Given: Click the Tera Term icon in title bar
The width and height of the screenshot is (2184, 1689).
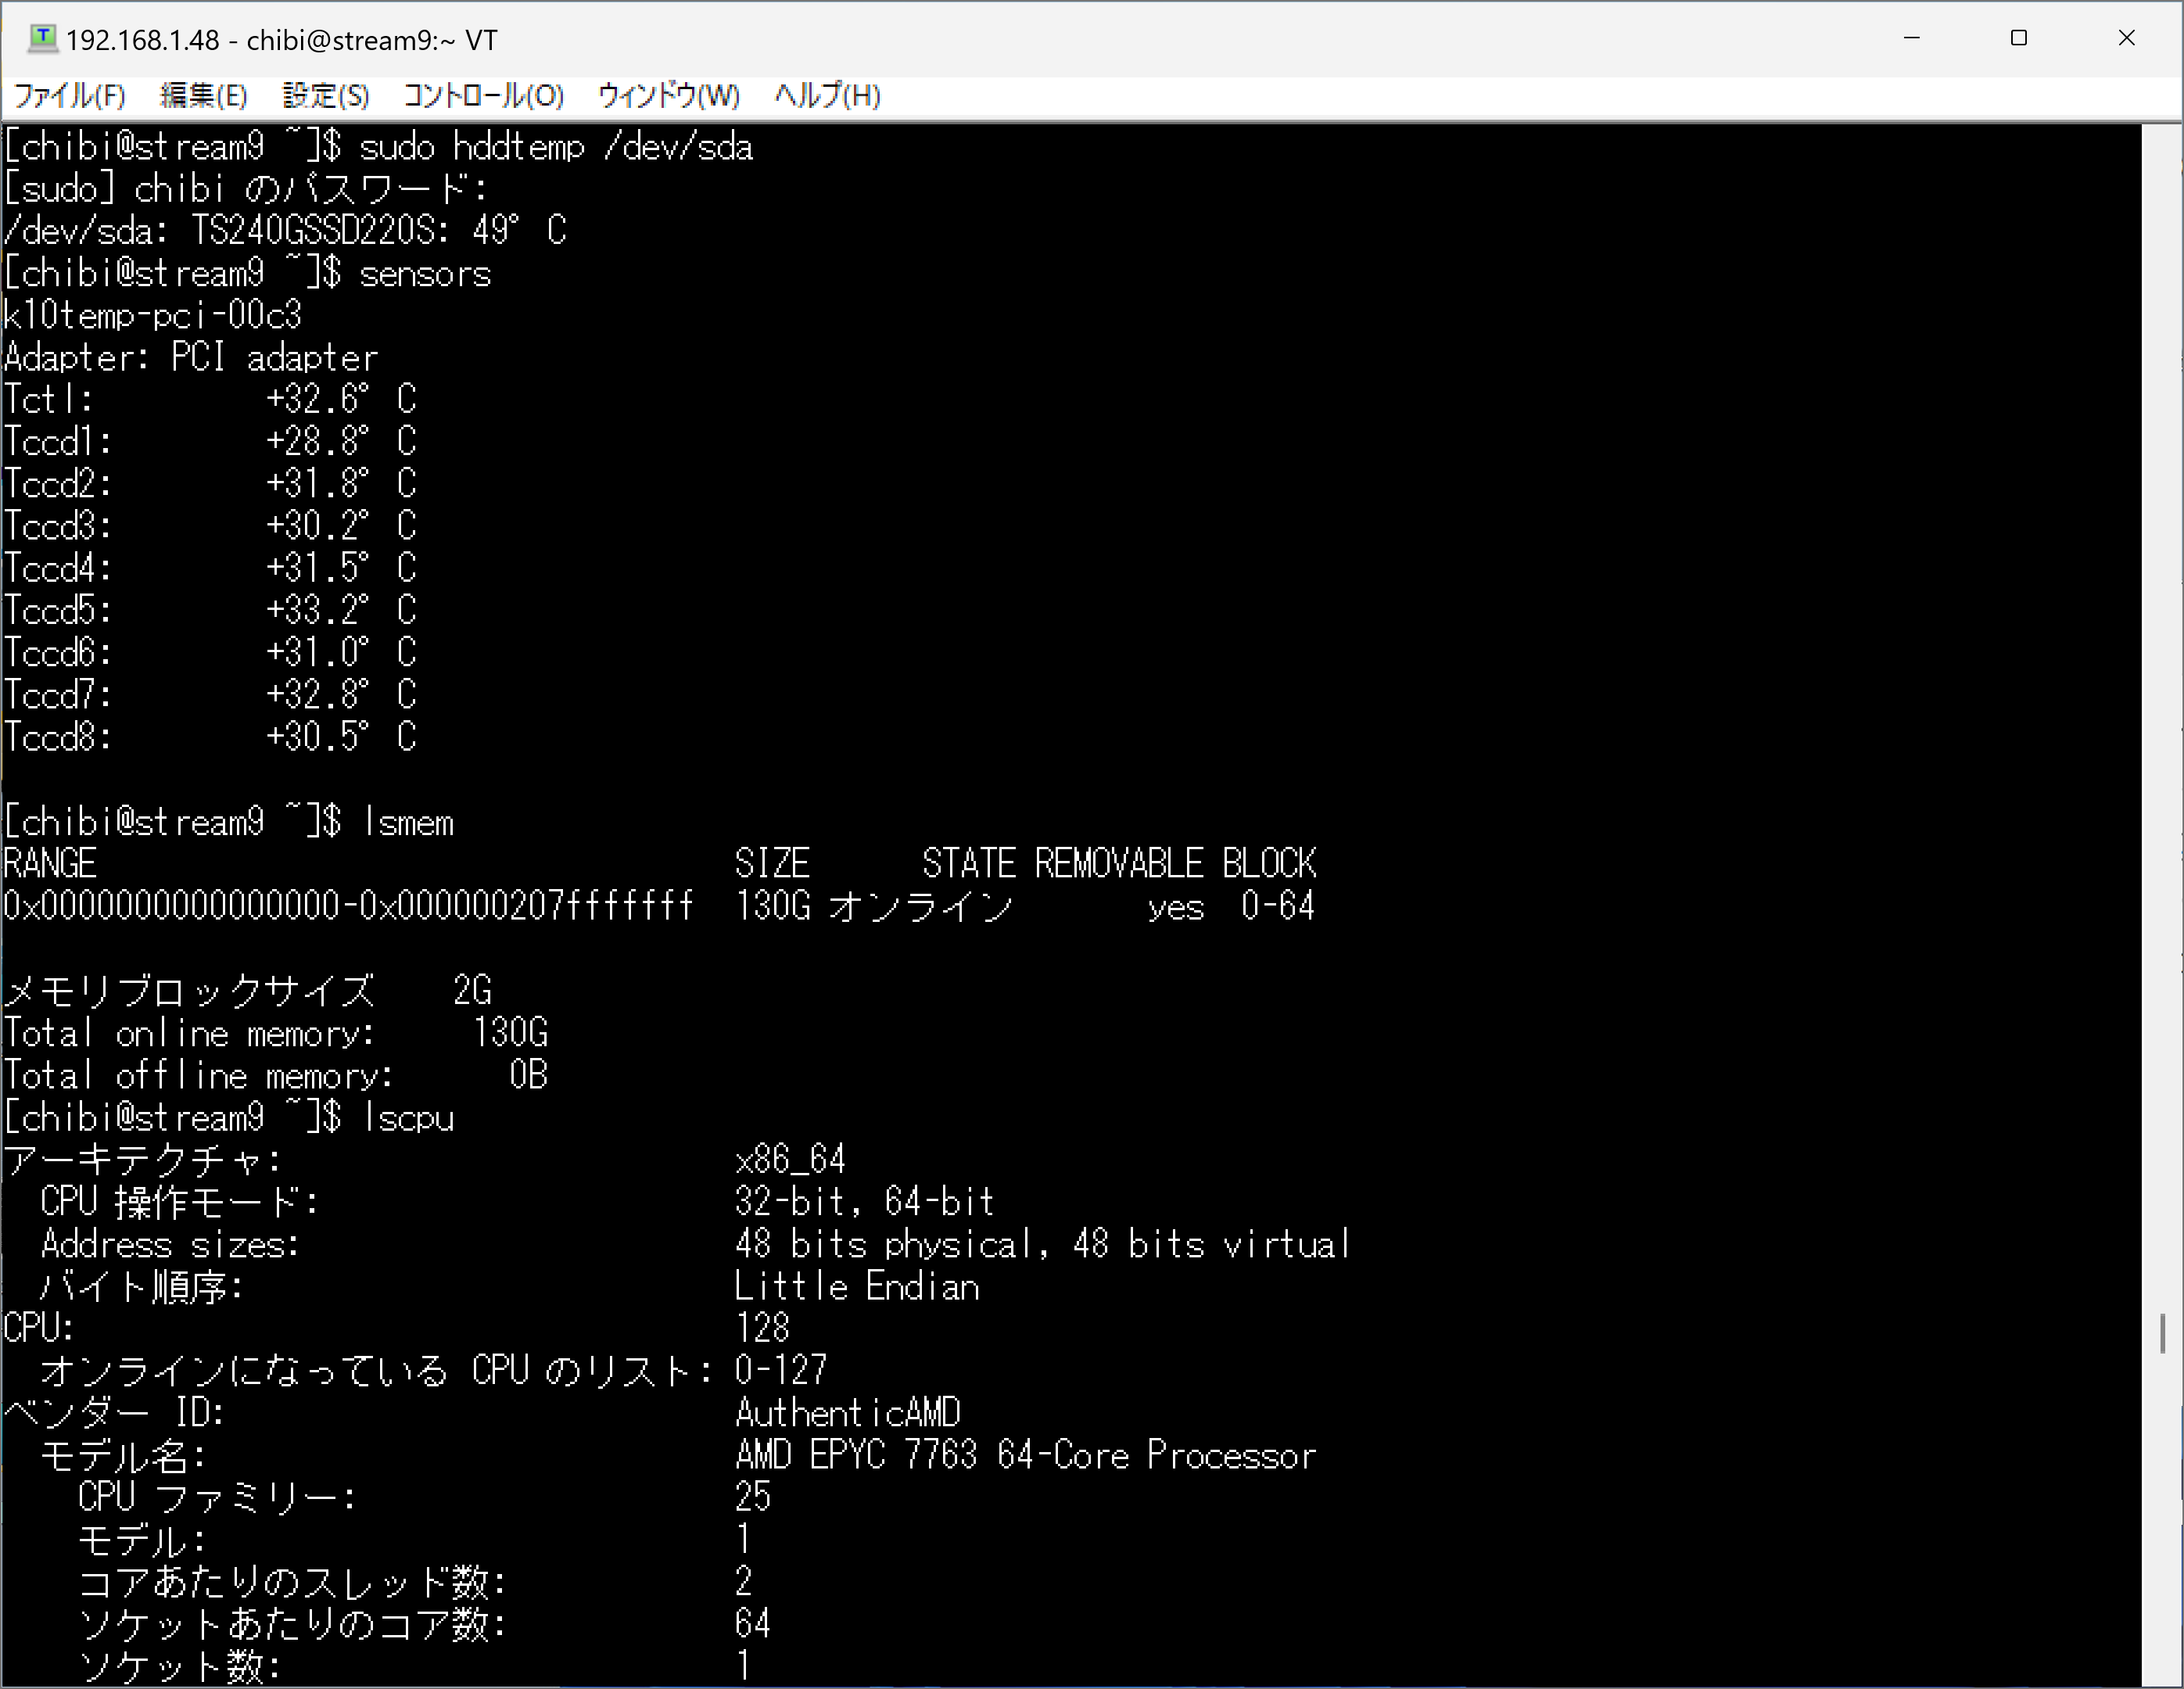Looking at the screenshot, I should 42,38.
